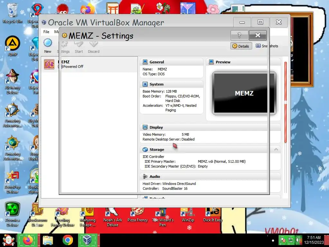Open the Feeding Frenzy Deluxe shortcut
This screenshot has width=329, height=247.
click(63, 217)
